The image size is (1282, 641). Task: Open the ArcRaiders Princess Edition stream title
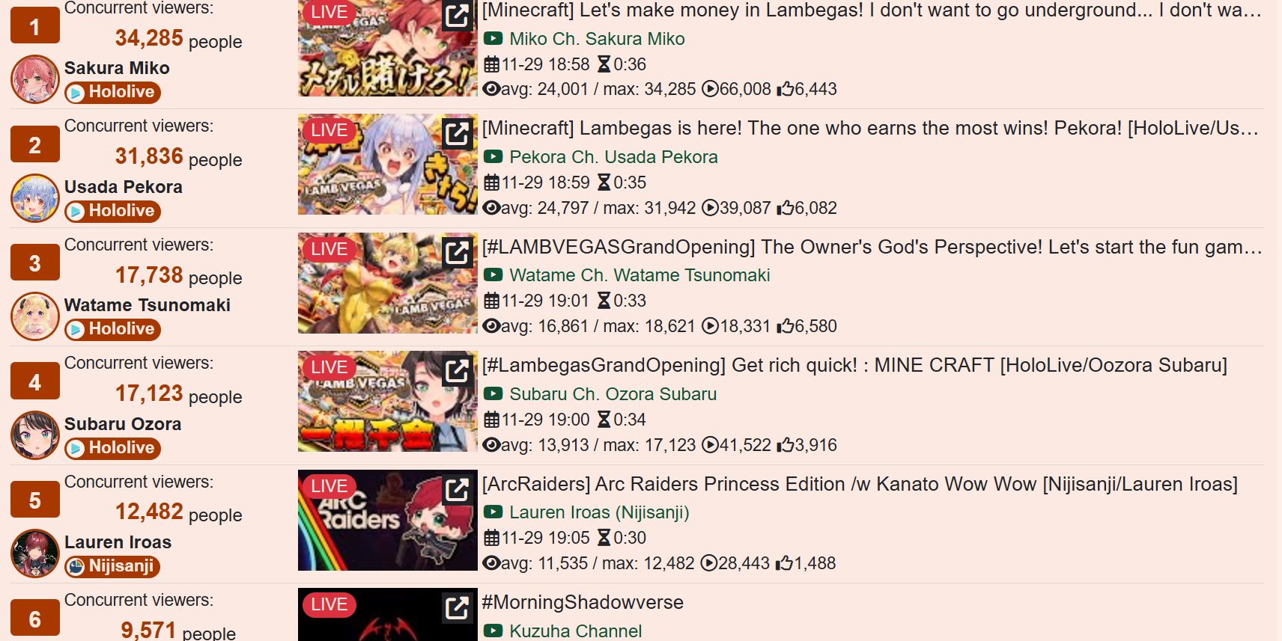(x=860, y=484)
